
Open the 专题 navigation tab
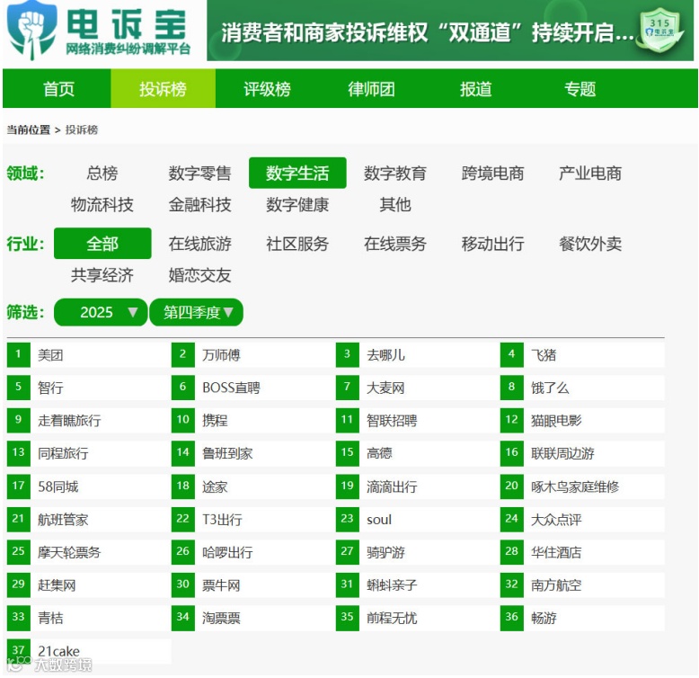click(x=580, y=89)
